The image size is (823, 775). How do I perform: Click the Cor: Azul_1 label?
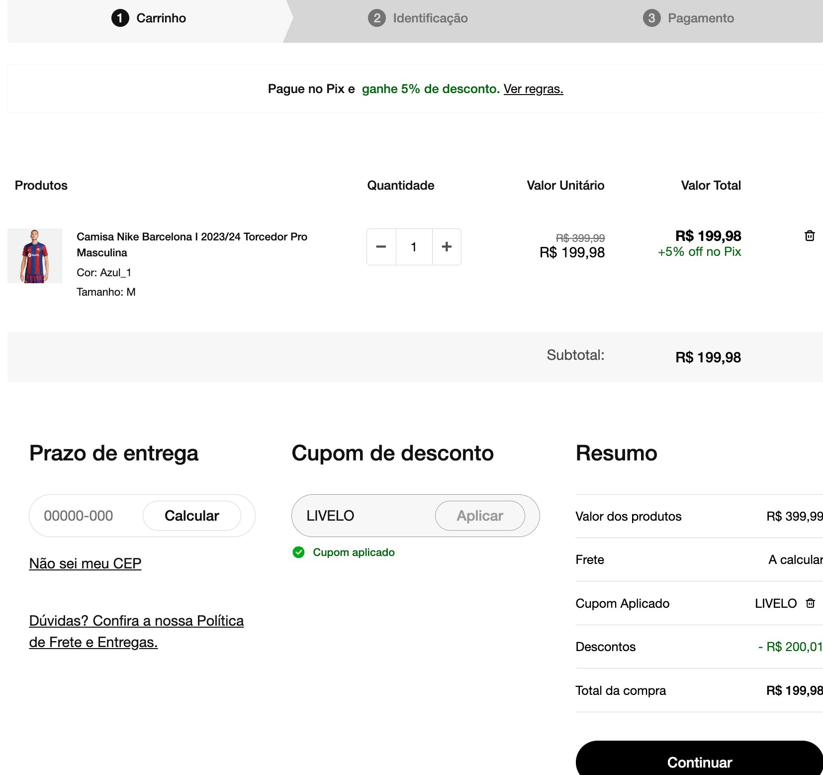104,273
